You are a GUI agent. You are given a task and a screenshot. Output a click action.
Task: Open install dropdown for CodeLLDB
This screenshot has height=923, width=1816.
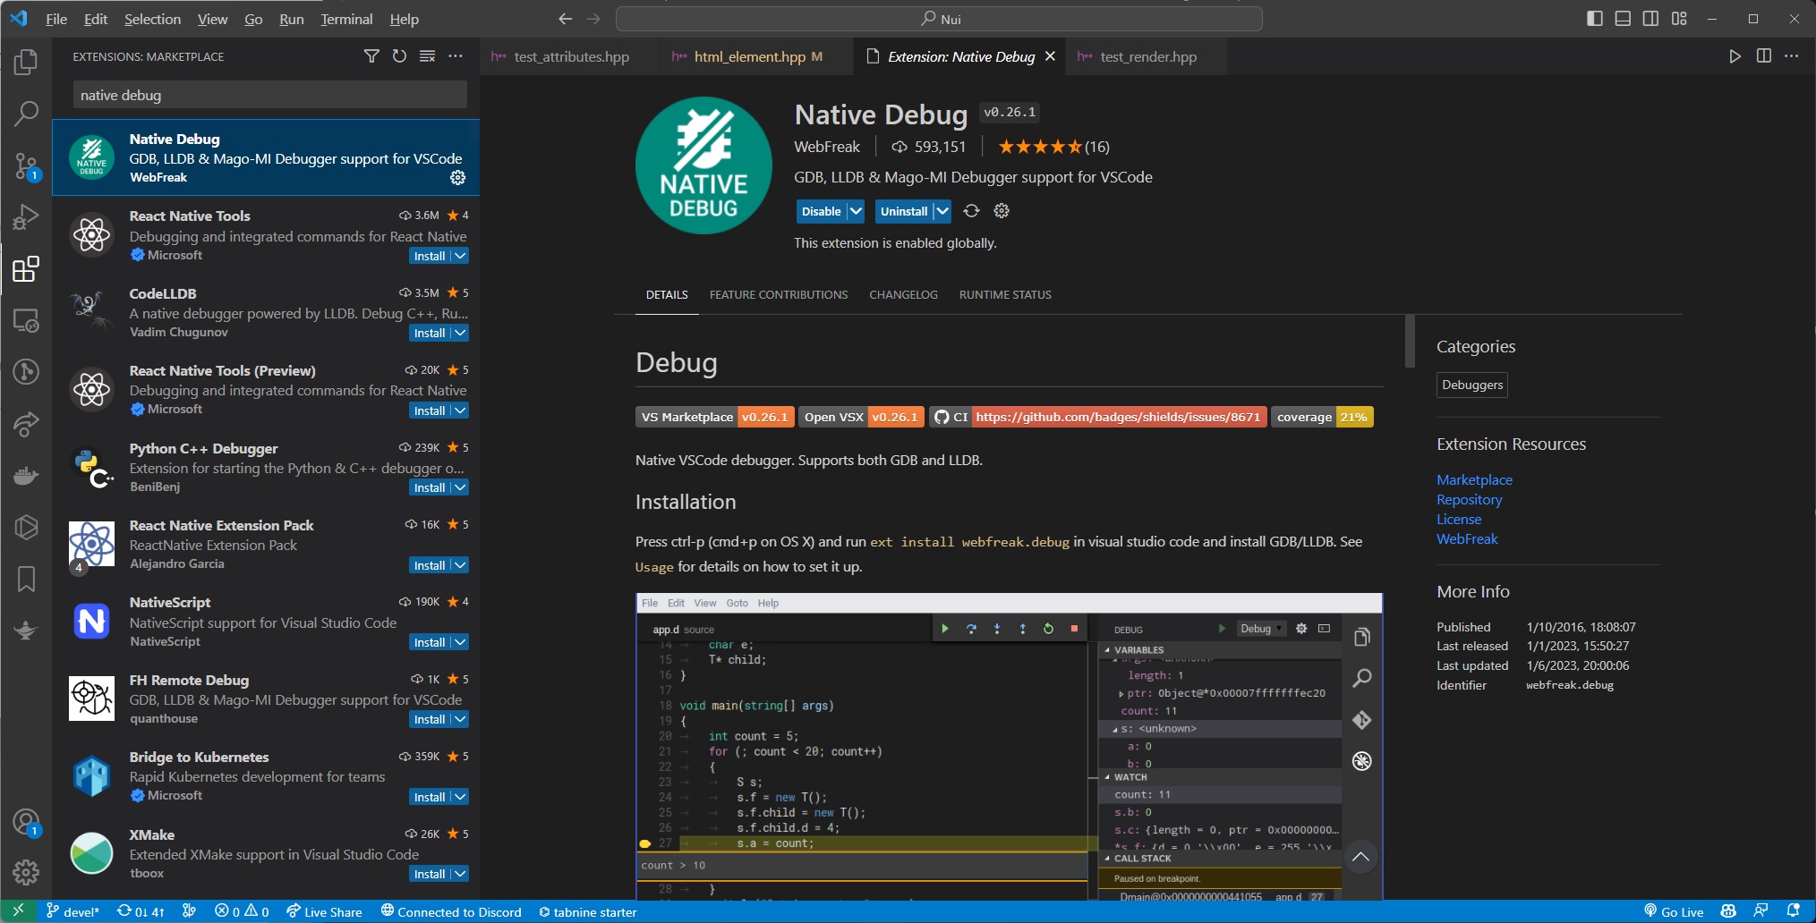[x=460, y=333]
